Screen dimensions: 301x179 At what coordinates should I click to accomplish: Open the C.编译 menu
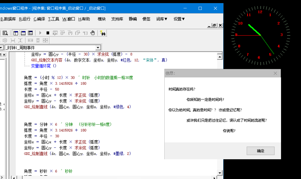39,19
